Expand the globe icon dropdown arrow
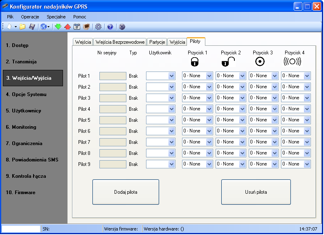Image resolution: width=324 pixels, height=235 pixels. click(x=49, y=27)
